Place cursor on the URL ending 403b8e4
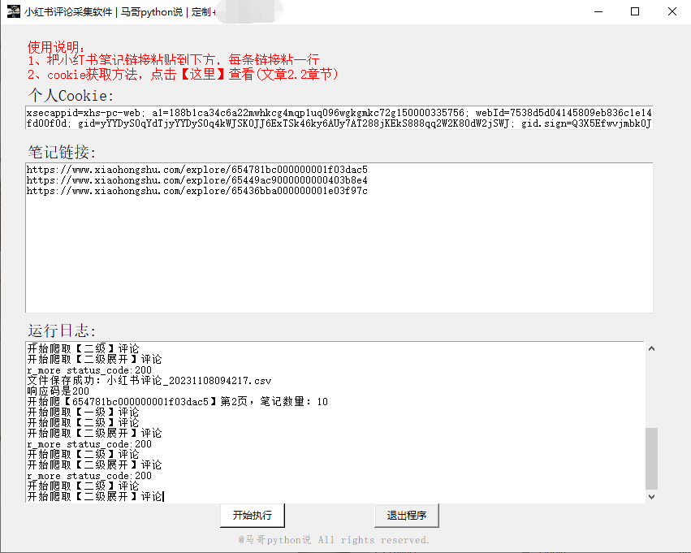 pos(197,180)
